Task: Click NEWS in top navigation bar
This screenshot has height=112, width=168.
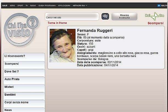Action: click(x=12, y=5)
